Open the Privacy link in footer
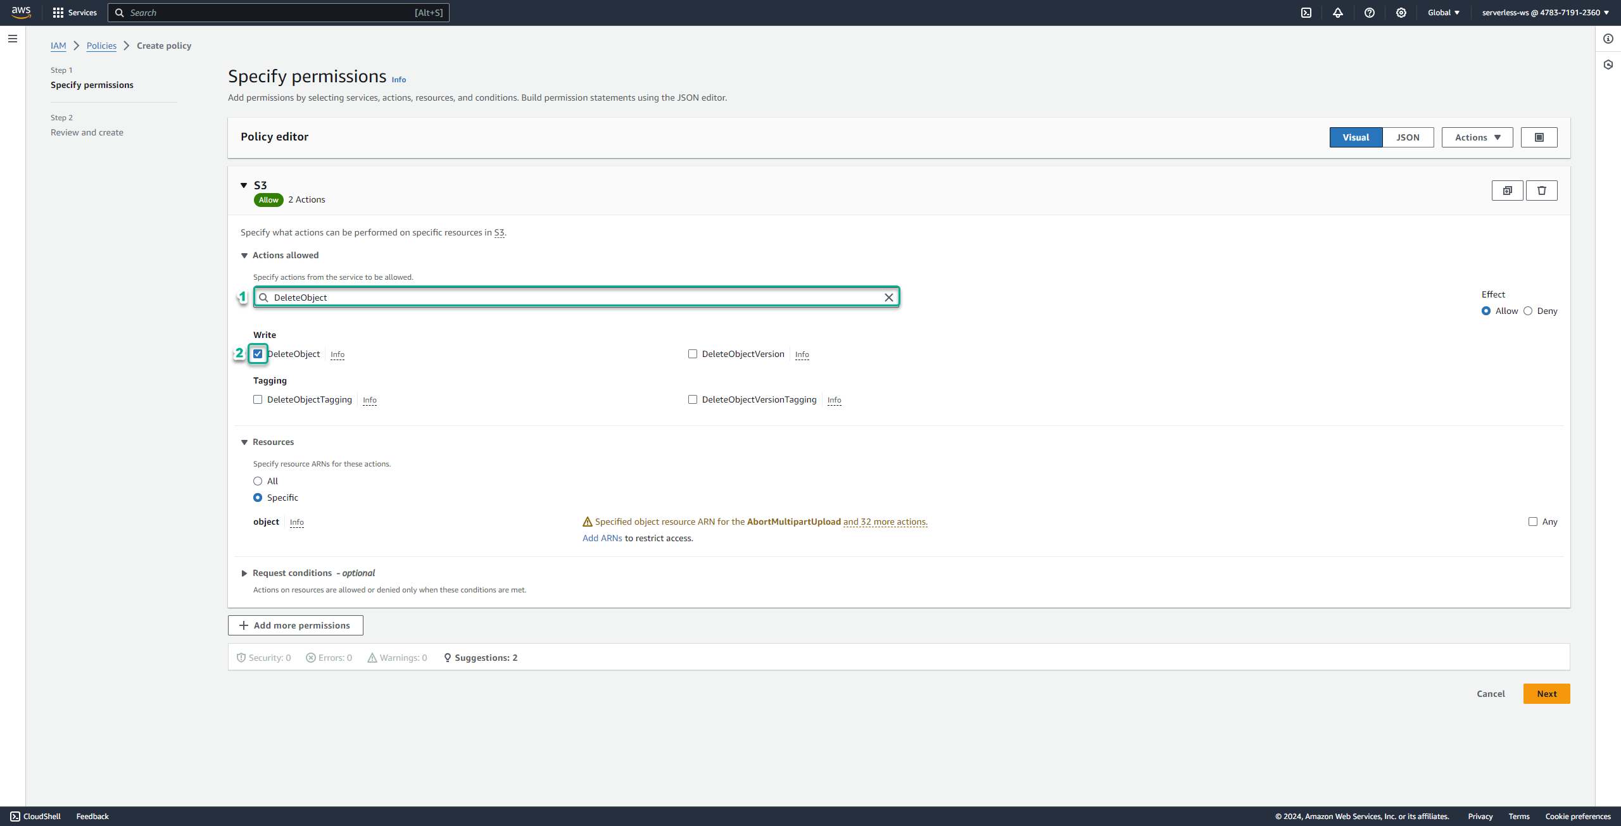The width and height of the screenshot is (1621, 826). click(x=1480, y=817)
